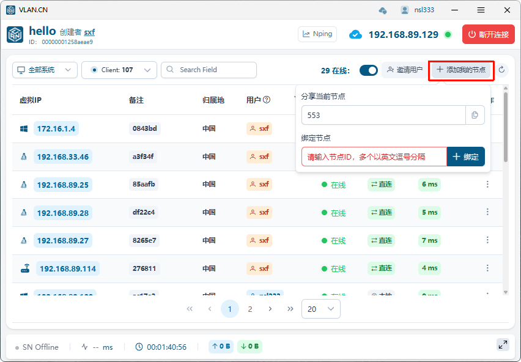Jump to the last page
Viewport: 521px width, 362px height.
[290, 309]
